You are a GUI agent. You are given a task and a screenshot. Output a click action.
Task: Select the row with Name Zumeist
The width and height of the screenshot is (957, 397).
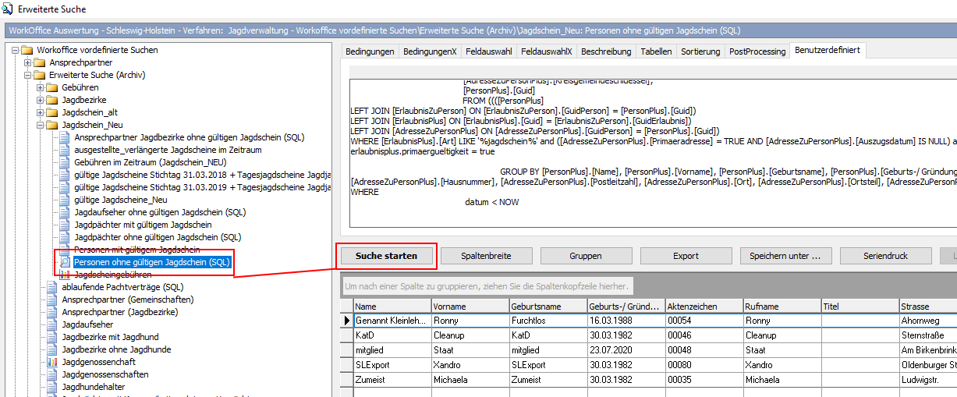[388, 380]
